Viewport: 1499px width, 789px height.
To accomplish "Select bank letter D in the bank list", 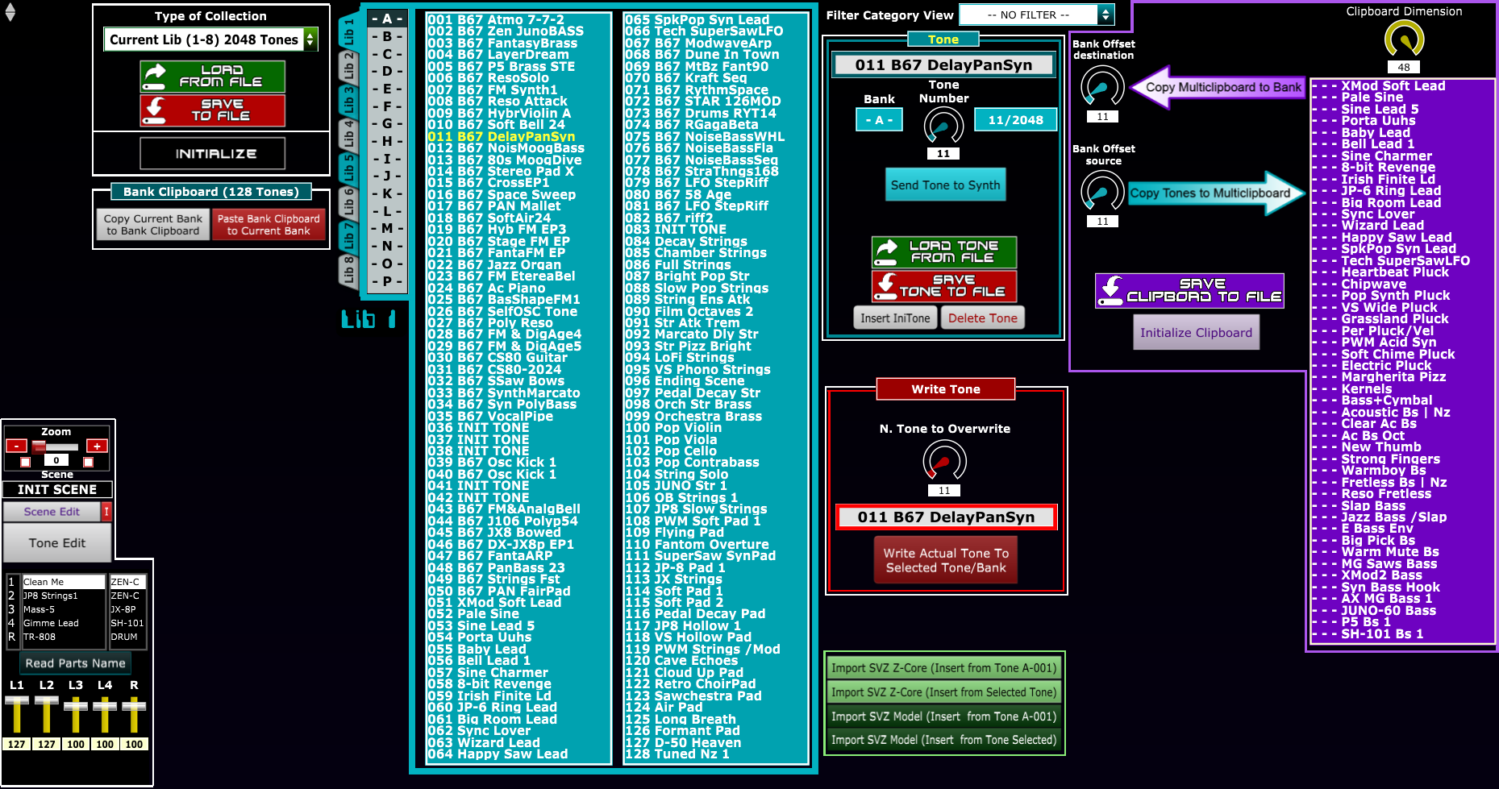I will [387, 71].
